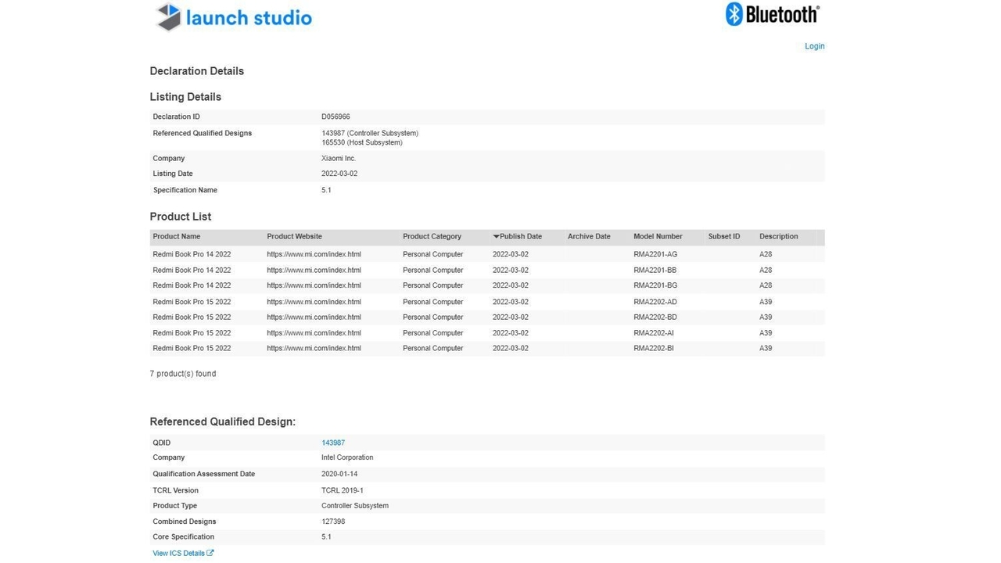Sort table by Archive Date header
This screenshot has width=1001, height=563.
click(x=589, y=236)
